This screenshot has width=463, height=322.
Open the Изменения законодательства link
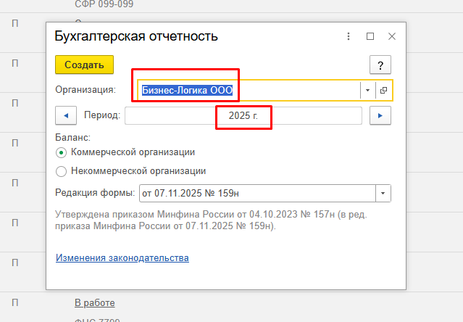point(122,257)
